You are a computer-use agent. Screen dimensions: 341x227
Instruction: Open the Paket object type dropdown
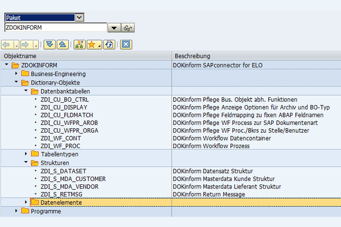pos(79,18)
